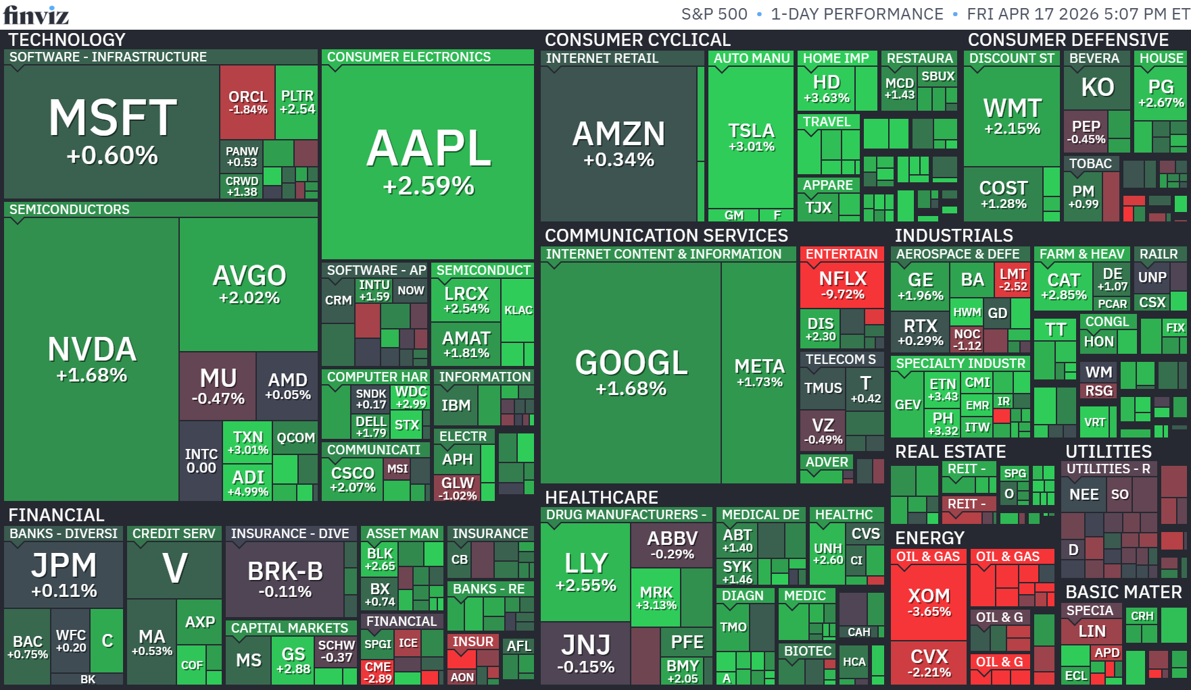The image size is (1191, 690).
Task: Select the LLY drug manufacturer tile
Action: click(x=585, y=570)
